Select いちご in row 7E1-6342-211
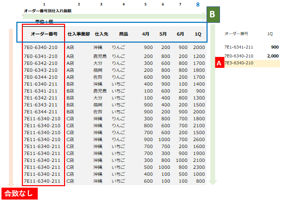284x203 pixels. coord(118,98)
